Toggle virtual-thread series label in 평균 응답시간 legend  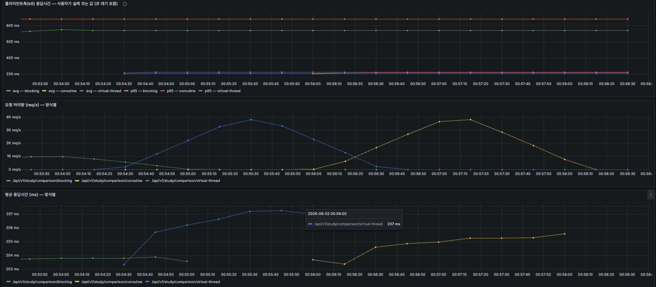[x=186, y=282]
